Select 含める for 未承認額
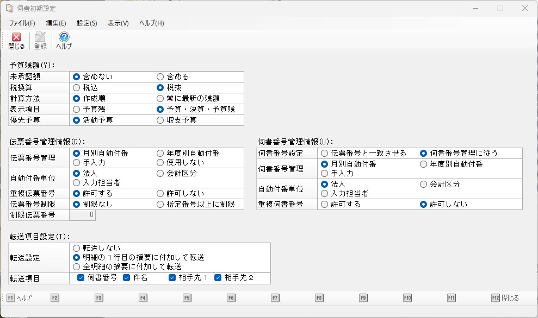This screenshot has width=538, height=318. pyautogui.click(x=160, y=77)
